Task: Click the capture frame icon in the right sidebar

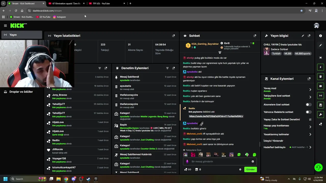Action: pyautogui.click(x=320, y=58)
